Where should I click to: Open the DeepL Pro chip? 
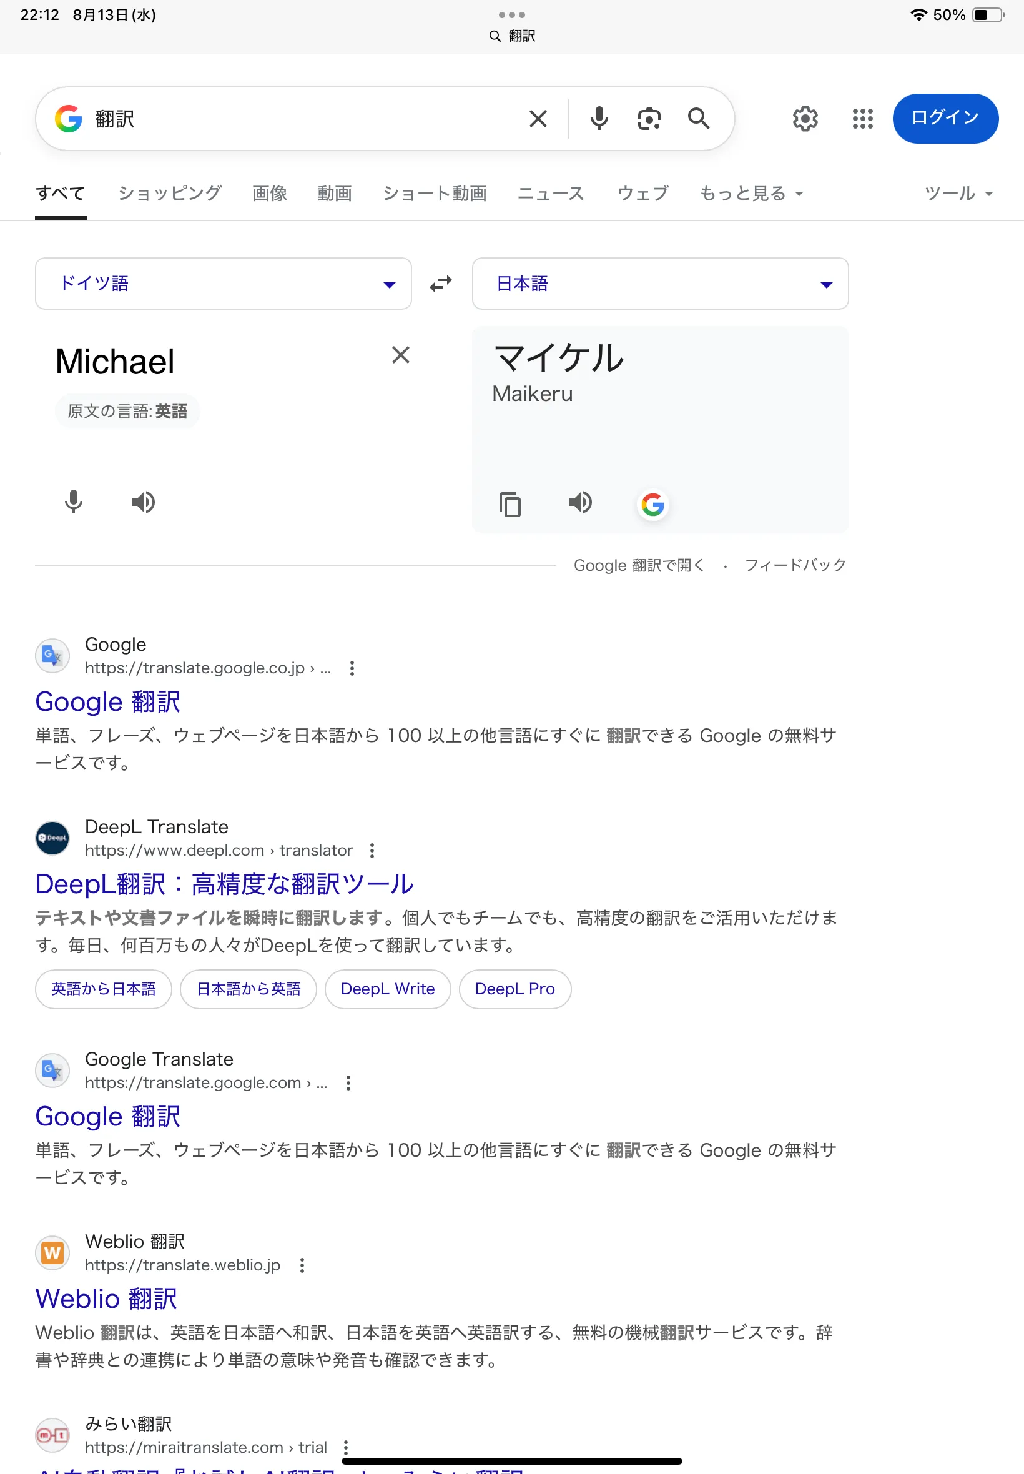[x=514, y=989]
